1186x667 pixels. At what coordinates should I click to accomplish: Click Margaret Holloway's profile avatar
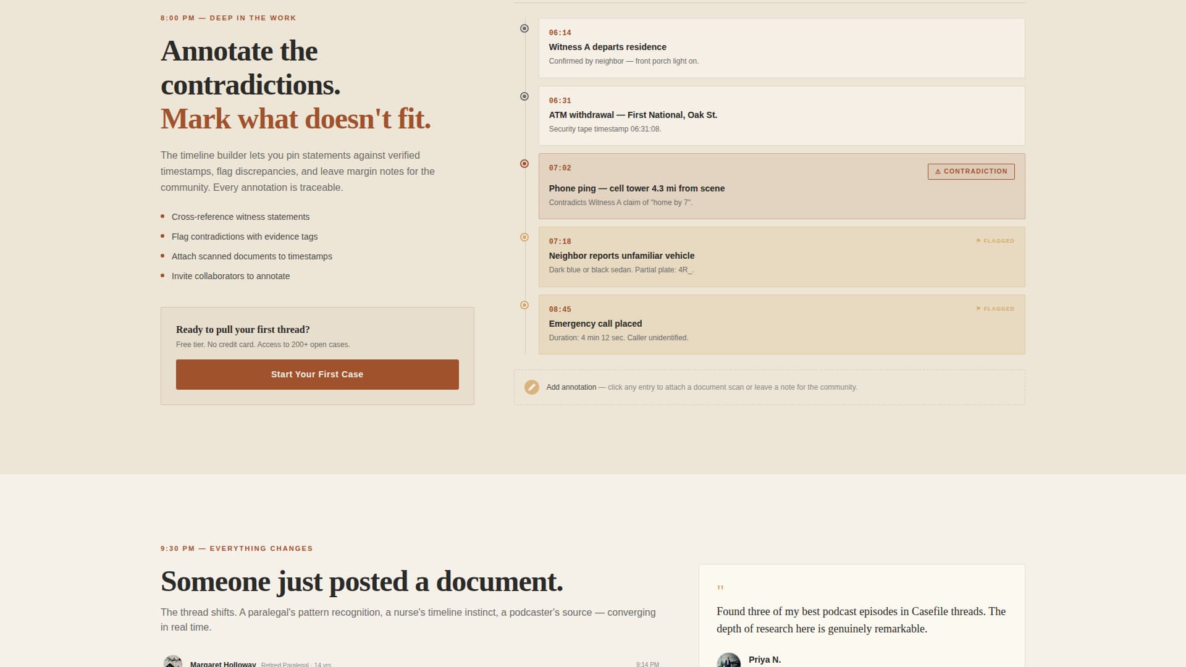172,661
